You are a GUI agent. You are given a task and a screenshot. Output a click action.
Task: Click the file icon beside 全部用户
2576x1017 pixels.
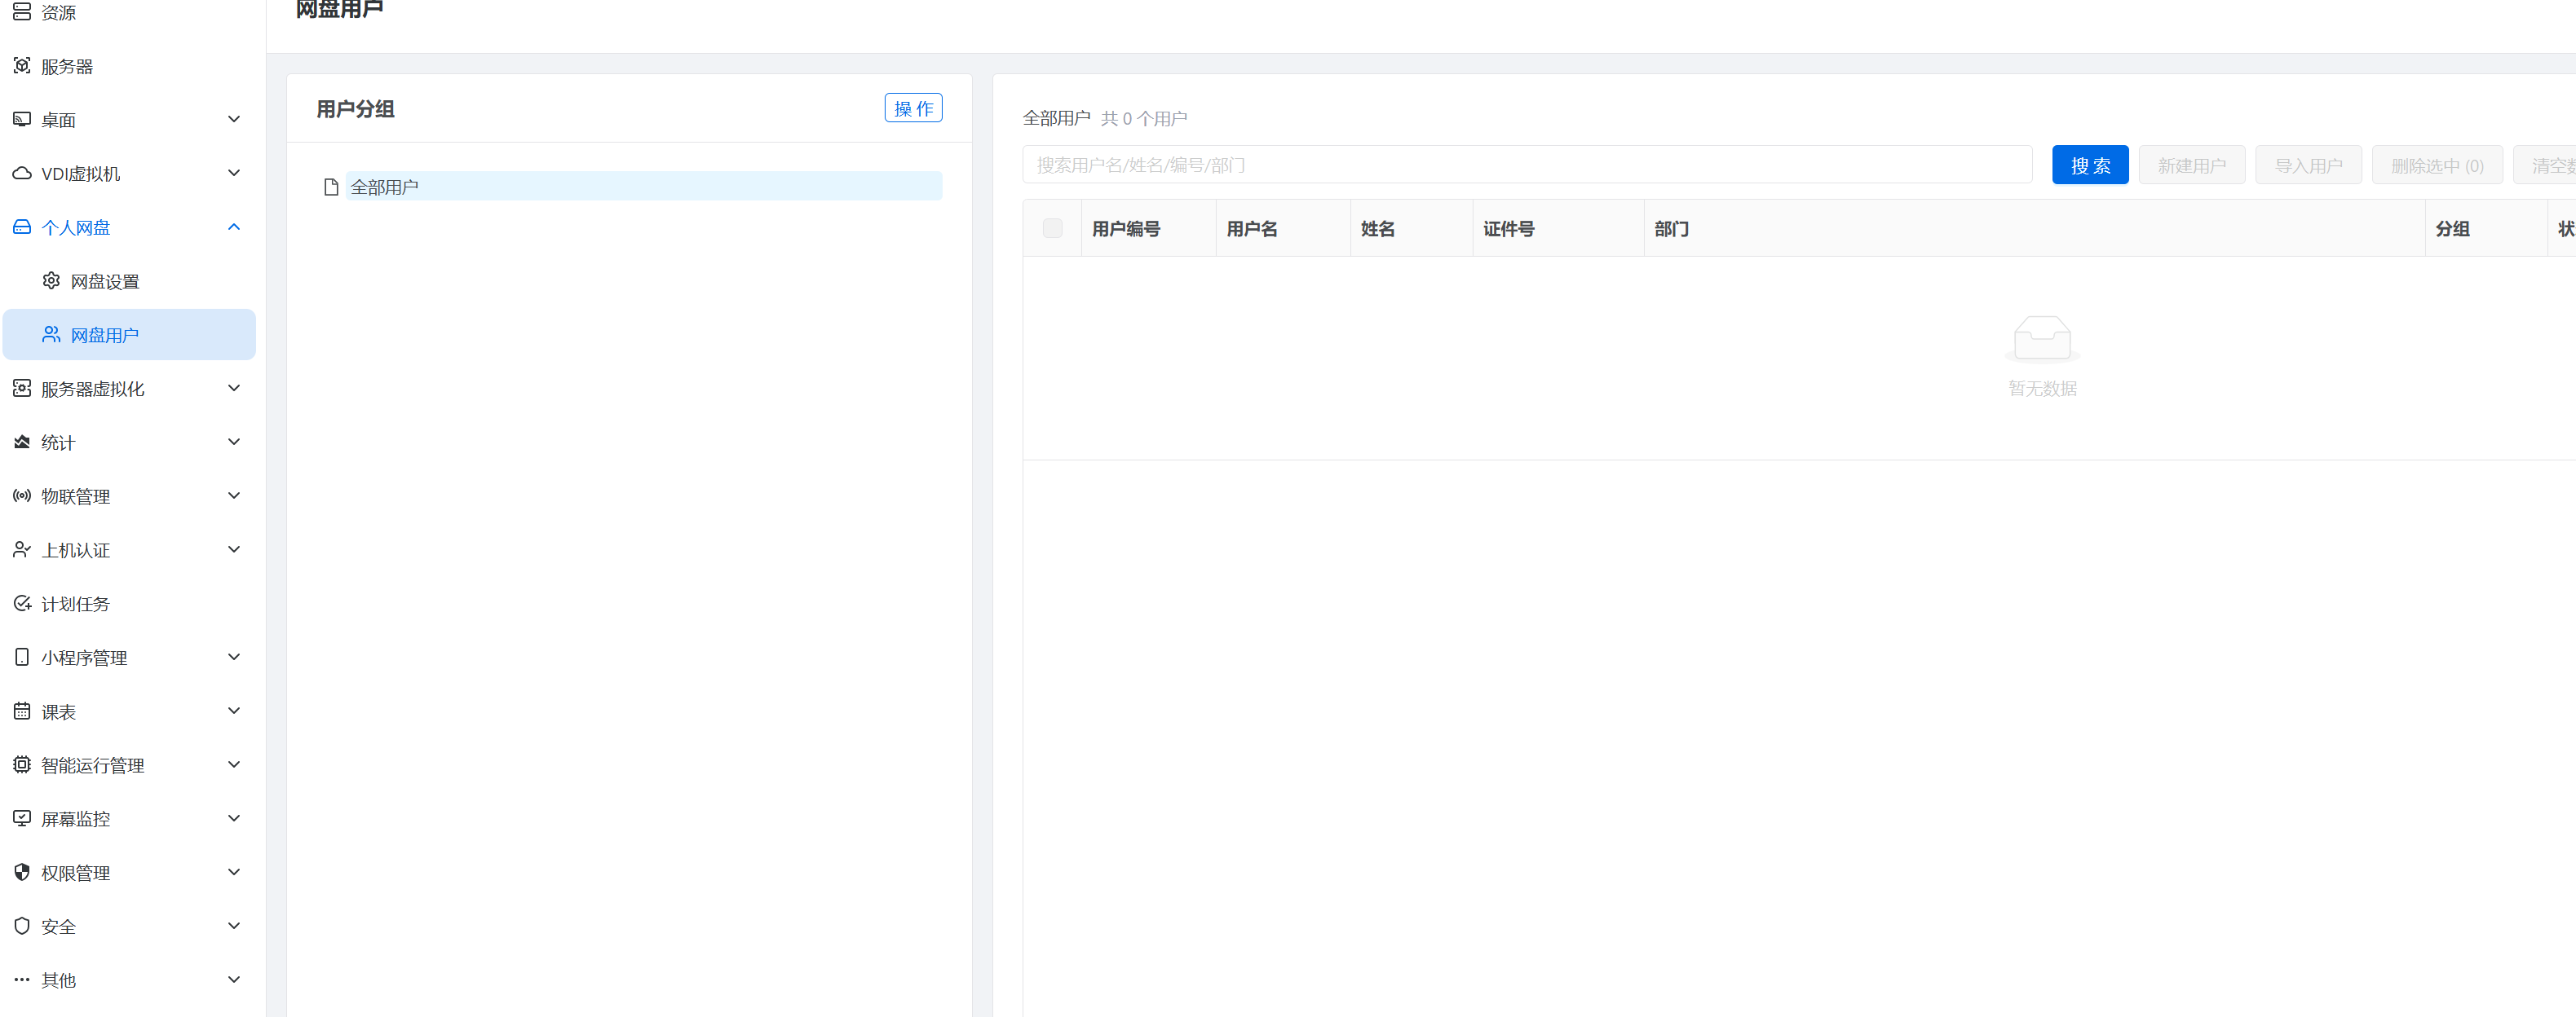click(x=331, y=187)
